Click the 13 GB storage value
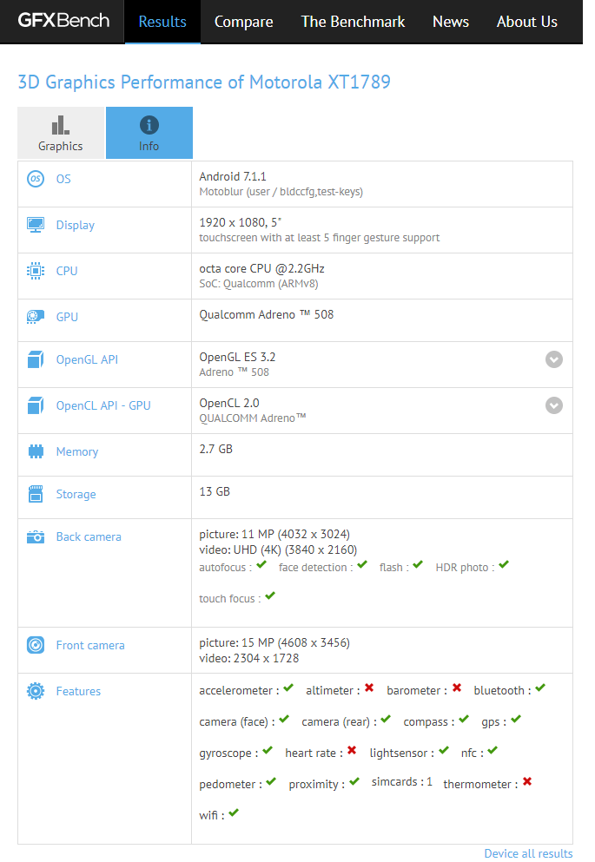The width and height of the screenshot is (595, 862). pyautogui.click(x=215, y=491)
